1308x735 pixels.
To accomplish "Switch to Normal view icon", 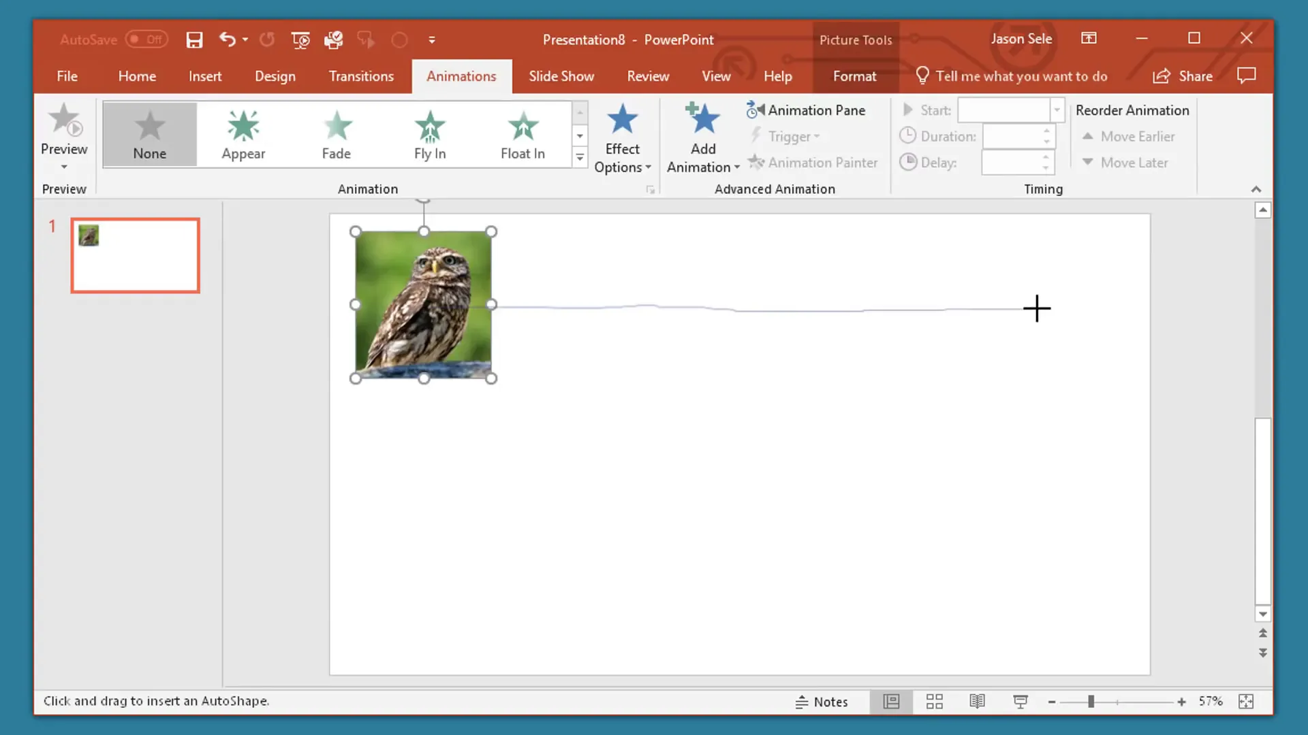I will (x=891, y=702).
